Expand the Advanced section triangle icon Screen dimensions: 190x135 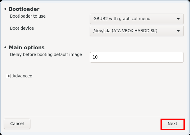(x=9, y=76)
